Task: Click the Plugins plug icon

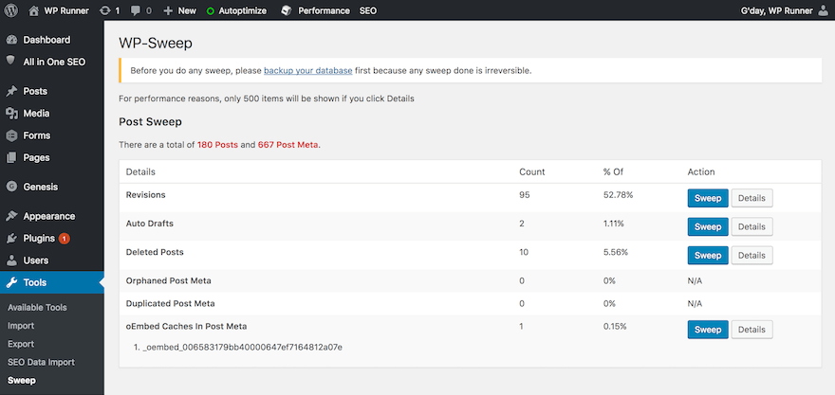Action: [11, 239]
